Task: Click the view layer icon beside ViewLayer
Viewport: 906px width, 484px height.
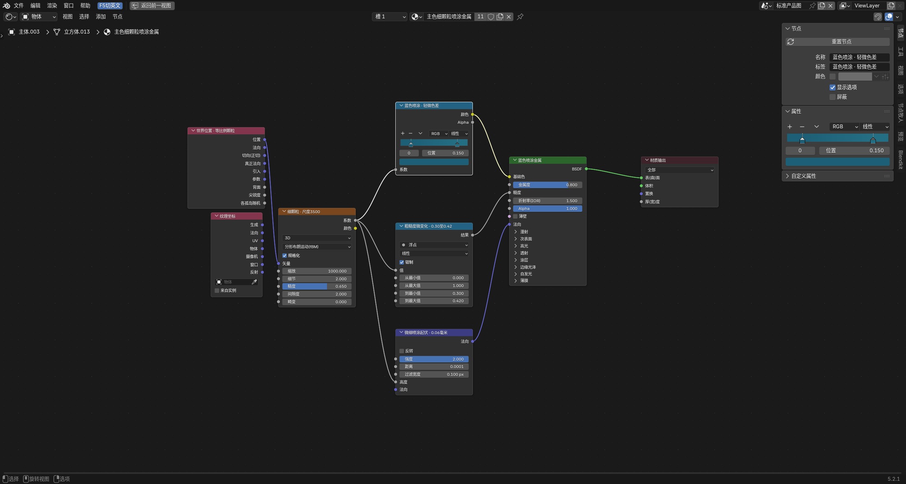Action: (x=845, y=5)
